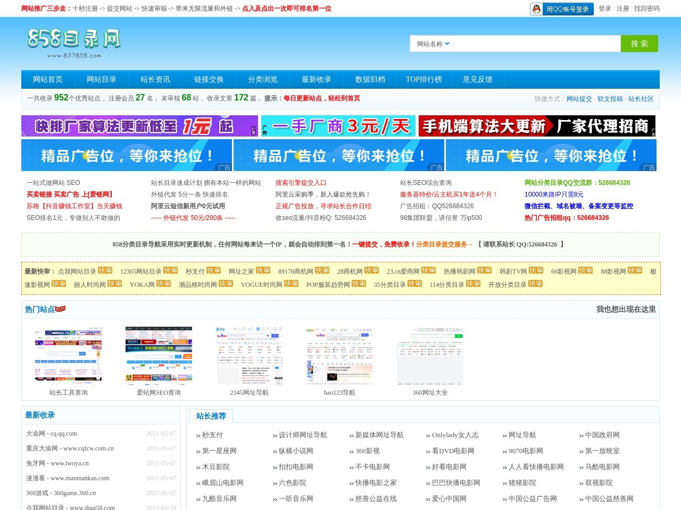Screen dimensions: 681x510
Task: Click the 快审 badge beside 点我网址目录
Action: pos(106,270)
